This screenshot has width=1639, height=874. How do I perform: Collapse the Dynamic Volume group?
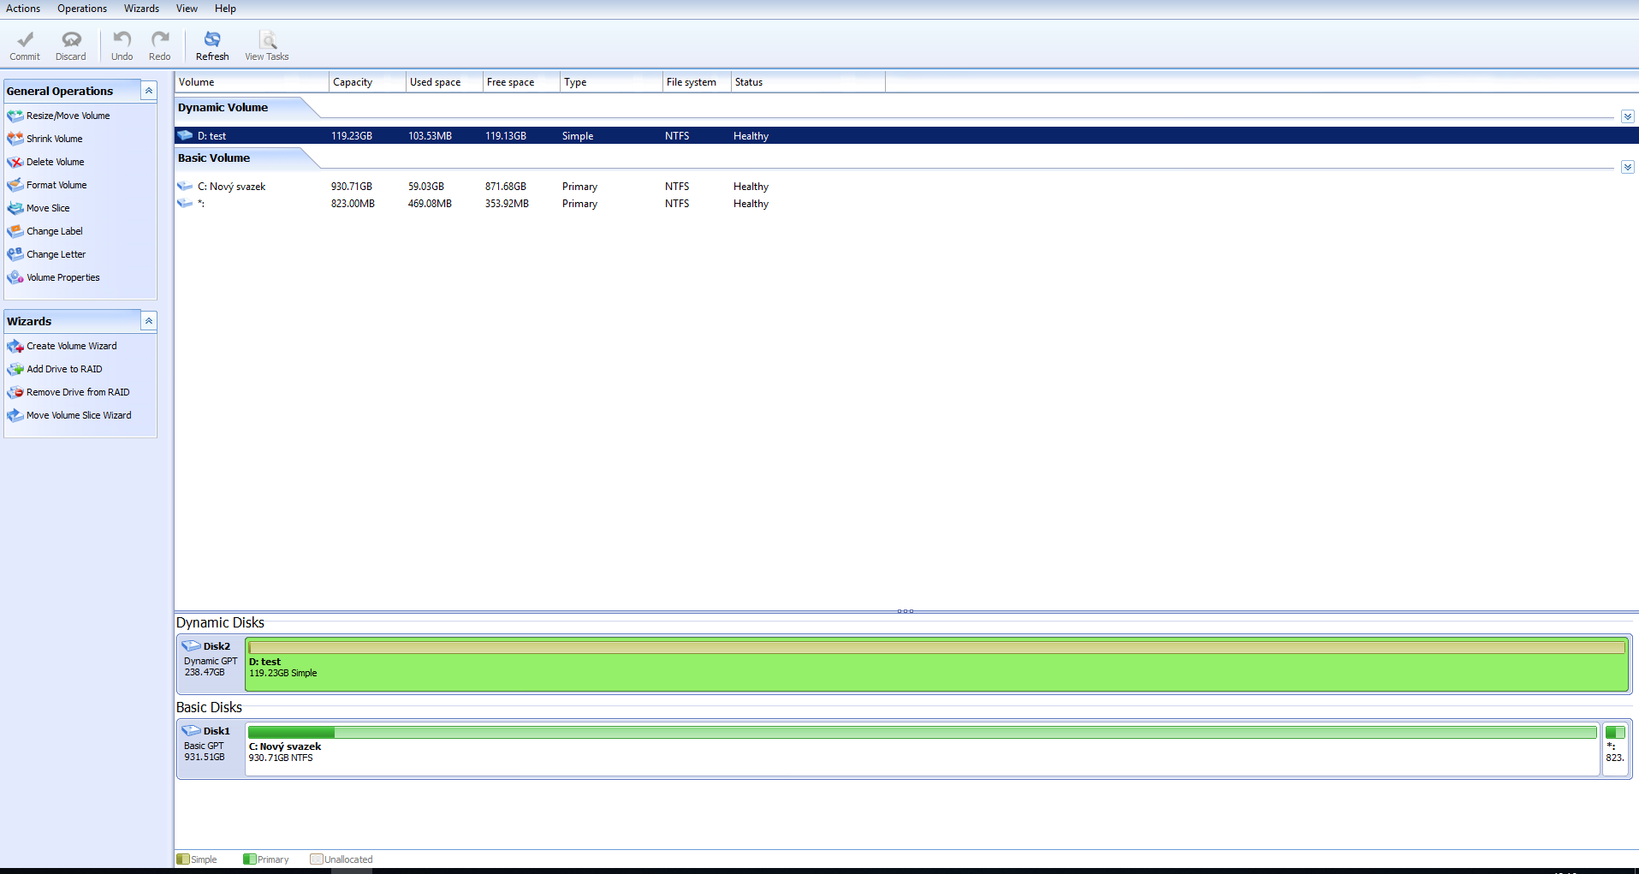(1627, 116)
